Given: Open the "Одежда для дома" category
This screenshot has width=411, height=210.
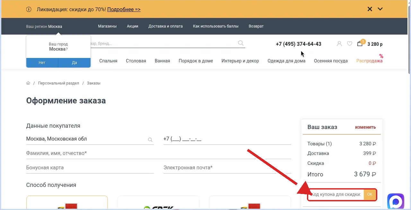Looking at the screenshot, I should [x=286, y=61].
